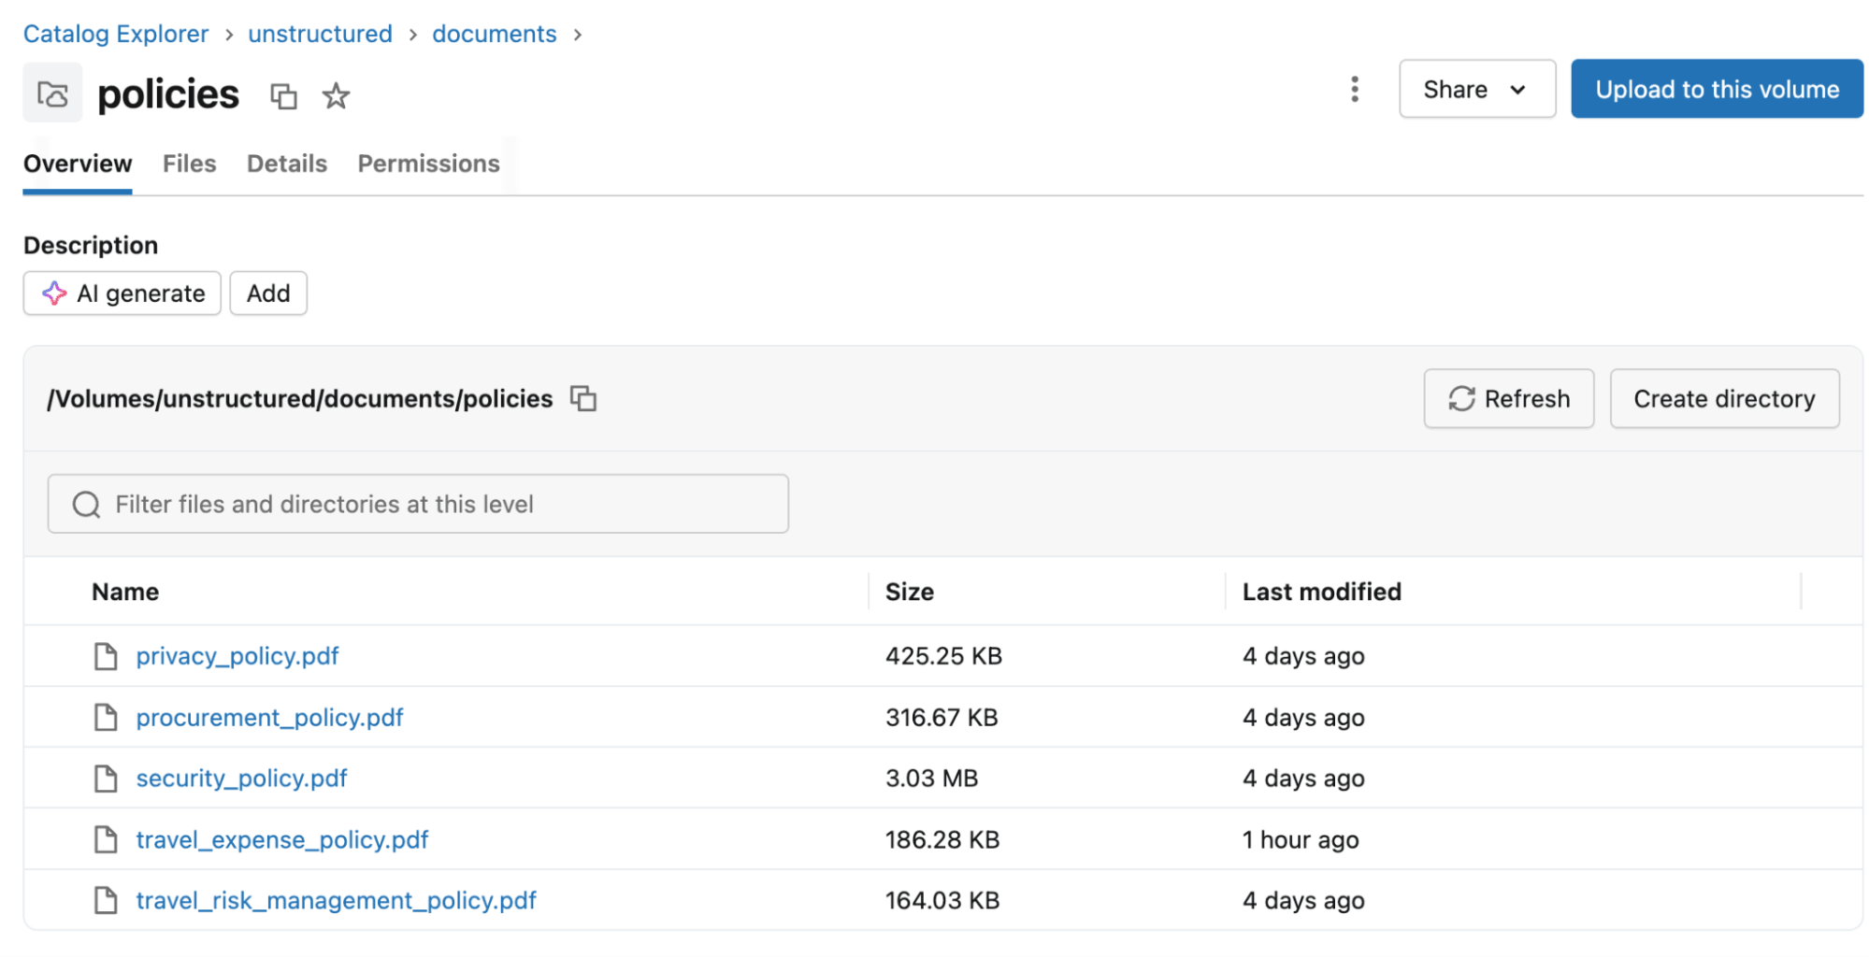Viewport: 1869px width, 958px height.
Task: Refresh the file listing
Action: coord(1507,399)
